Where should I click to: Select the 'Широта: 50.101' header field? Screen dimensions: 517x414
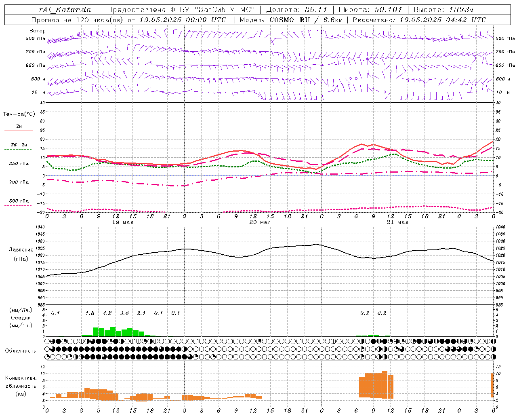click(370, 10)
